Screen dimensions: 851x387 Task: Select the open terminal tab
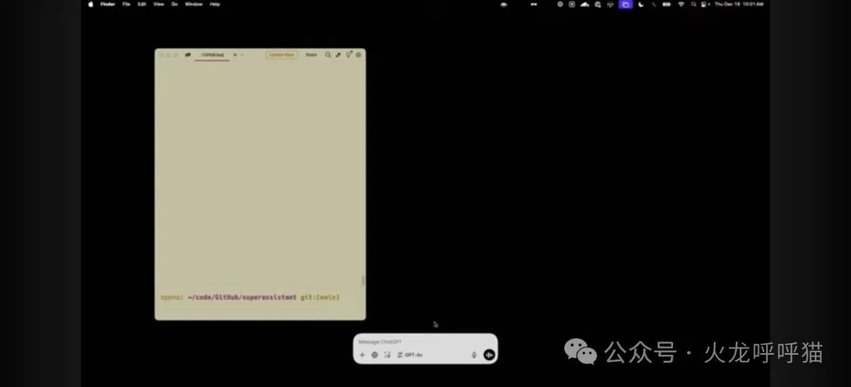[x=212, y=55]
